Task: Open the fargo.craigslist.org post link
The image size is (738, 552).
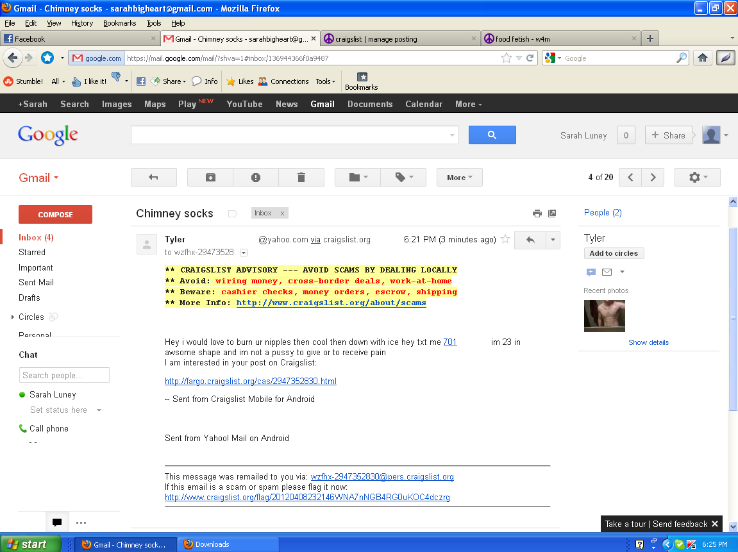Action: [251, 381]
